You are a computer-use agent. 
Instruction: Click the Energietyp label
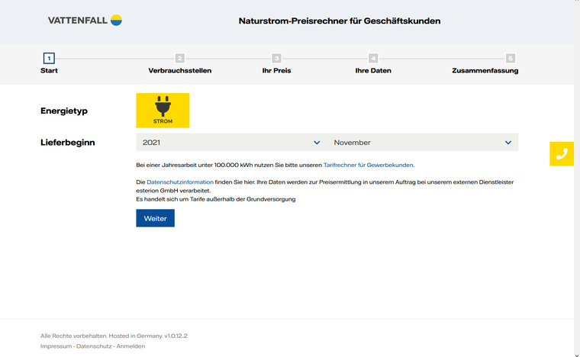(x=64, y=111)
